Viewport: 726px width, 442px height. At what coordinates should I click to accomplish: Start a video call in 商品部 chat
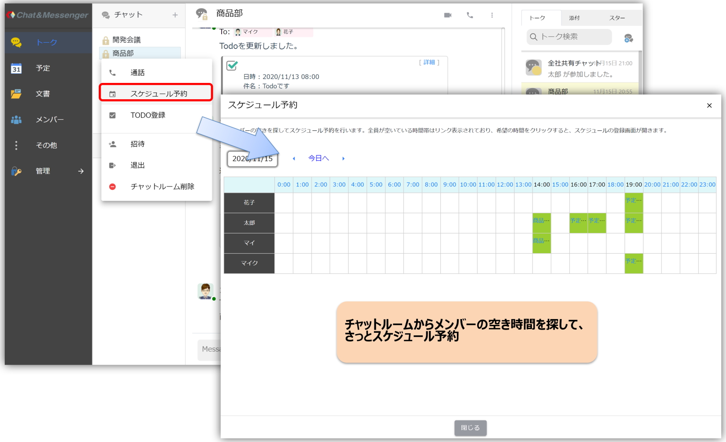(x=447, y=15)
